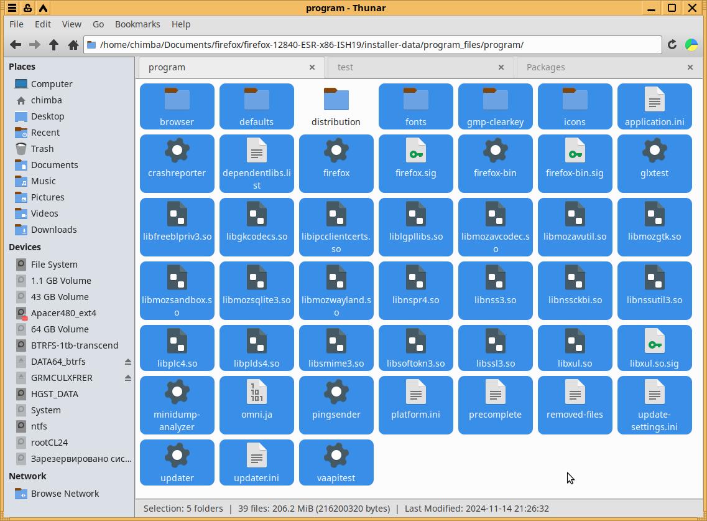
Task: Eject the GRMCULXFRER device
Action: tap(128, 378)
